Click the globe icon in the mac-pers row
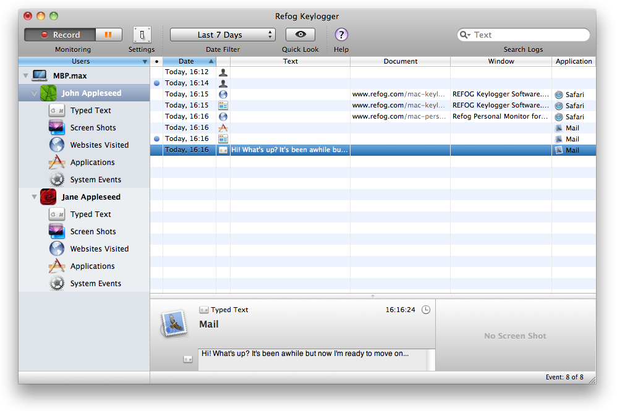Image resolution: width=617 pixels, height=411 pixels. pos(223,116)
